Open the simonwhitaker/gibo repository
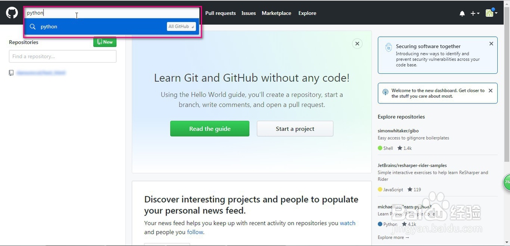This screenshot has width=510, height=246. pos(398,130)
